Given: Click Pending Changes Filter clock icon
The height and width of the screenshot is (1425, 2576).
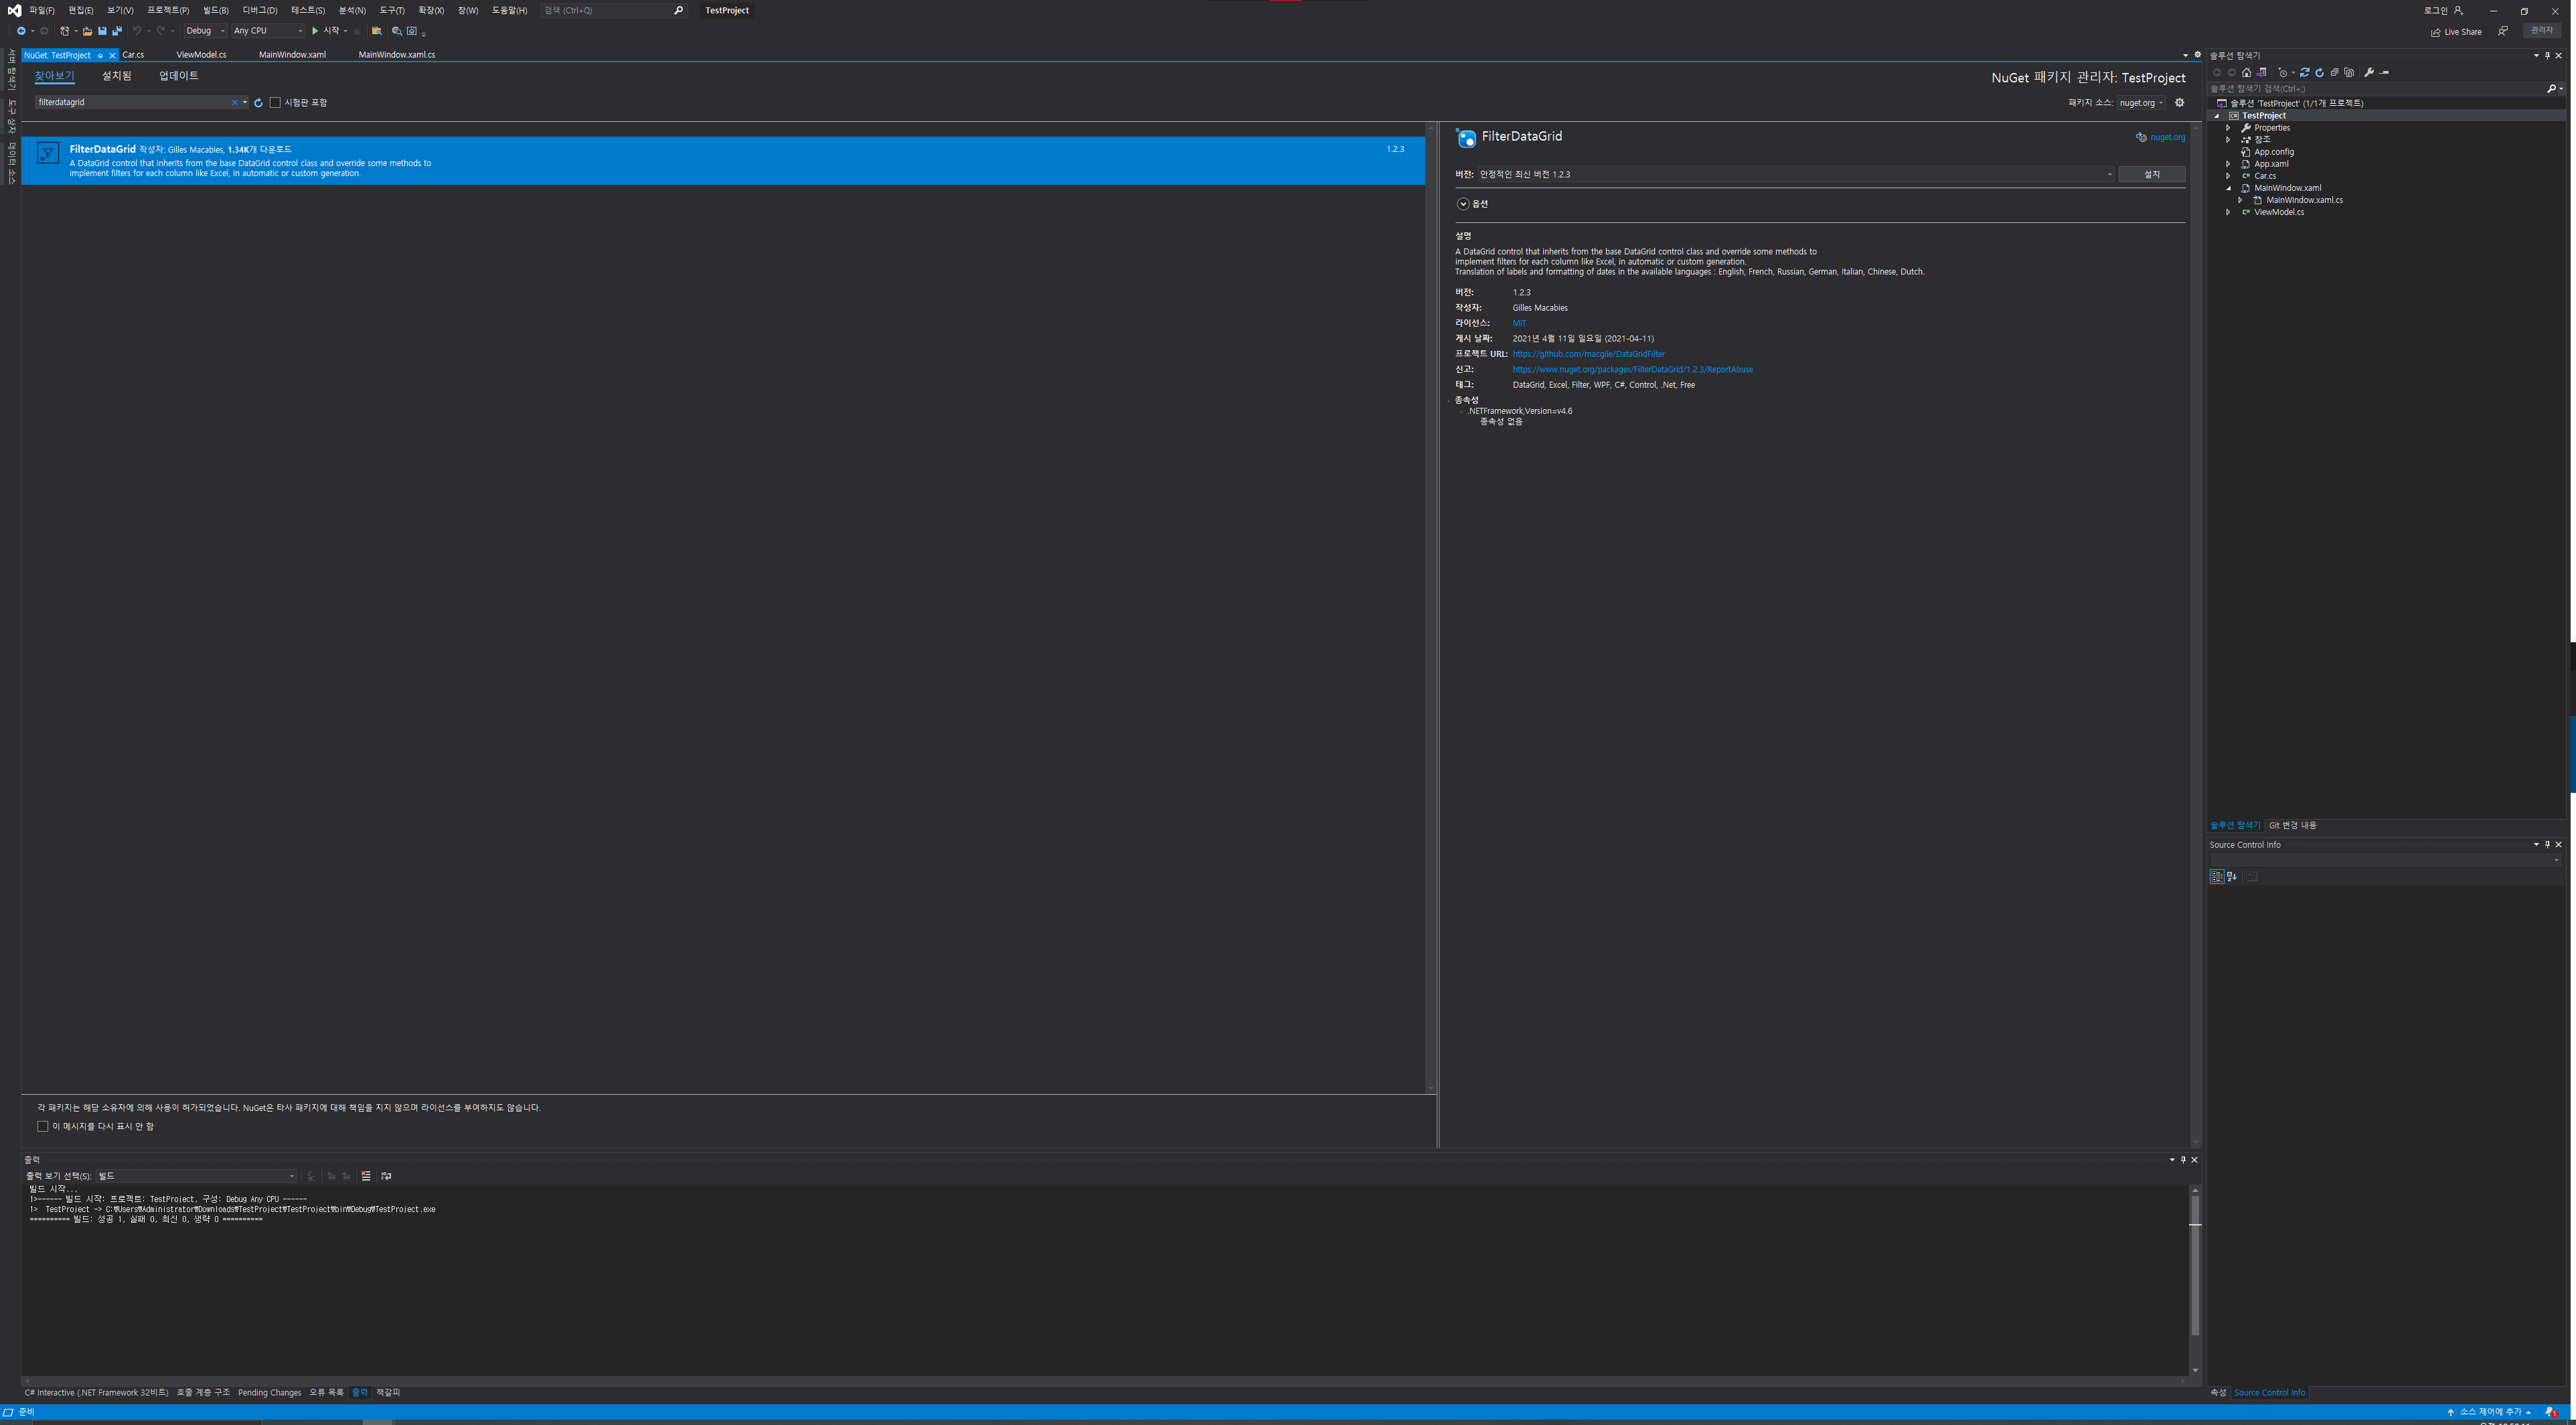Looking at the screenshot, I should 2282,72.
